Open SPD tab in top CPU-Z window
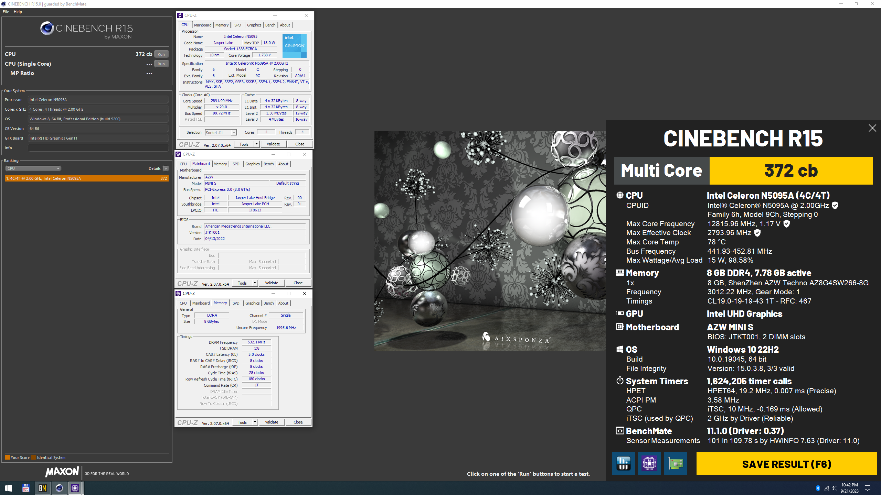 (x=238, y=25)
